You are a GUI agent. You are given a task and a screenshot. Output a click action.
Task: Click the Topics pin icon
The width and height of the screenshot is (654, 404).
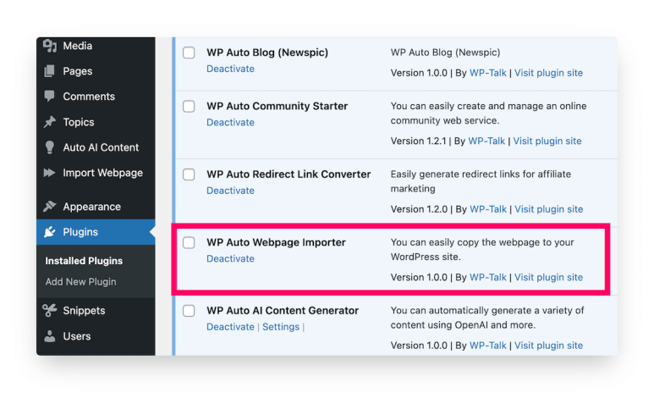point(49,122)
